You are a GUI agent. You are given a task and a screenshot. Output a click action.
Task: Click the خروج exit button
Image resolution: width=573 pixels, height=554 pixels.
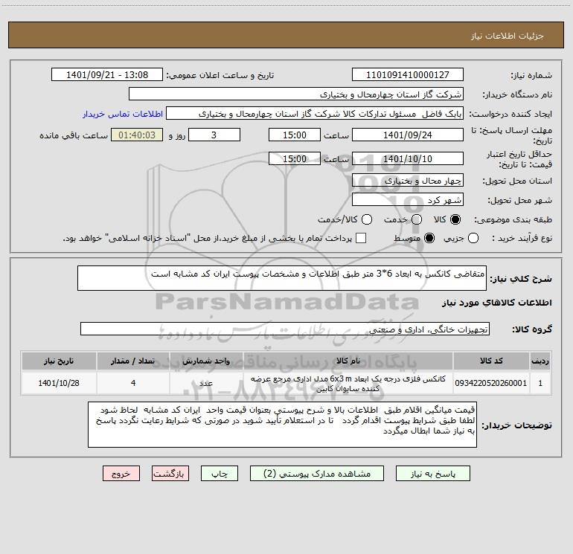pyautogui.click(x=121, y=474)
